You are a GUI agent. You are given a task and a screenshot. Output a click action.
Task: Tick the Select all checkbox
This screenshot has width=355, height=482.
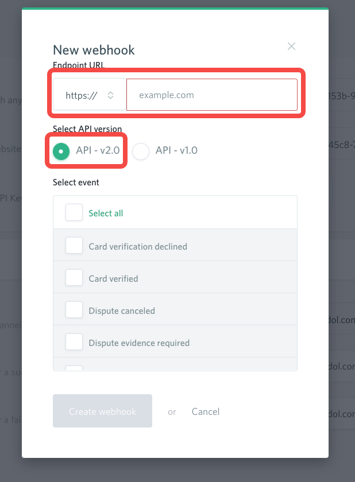74,213
